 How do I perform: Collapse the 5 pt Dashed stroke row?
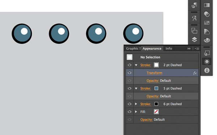[x=136, y=88]
